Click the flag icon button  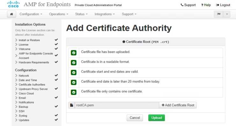219,14
